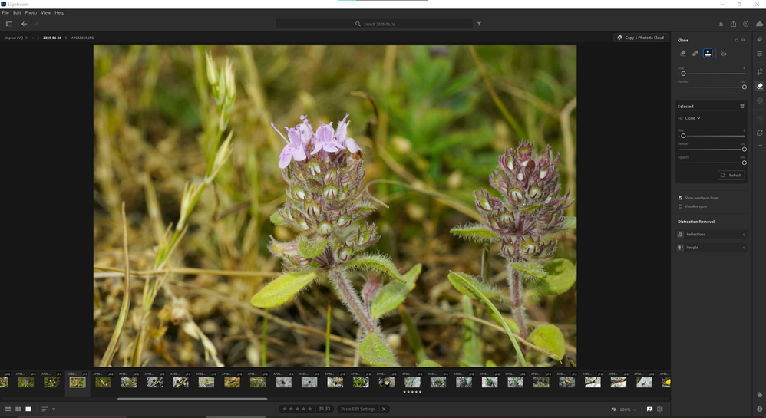The height and width of the screenshot is (418, 766).
Task: Click in the Search 2025-06-26 field
Action: coord(375,24)
